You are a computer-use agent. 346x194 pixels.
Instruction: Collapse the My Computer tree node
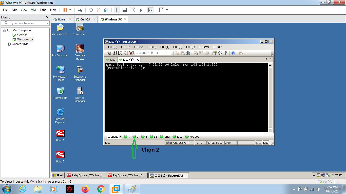click(x=4, y=30)
